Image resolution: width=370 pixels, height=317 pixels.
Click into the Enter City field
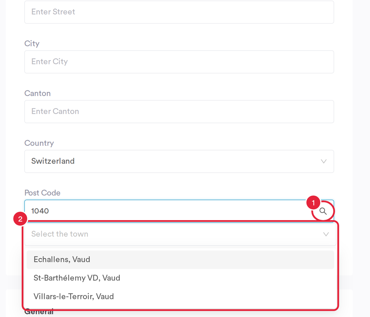[179, 62]
